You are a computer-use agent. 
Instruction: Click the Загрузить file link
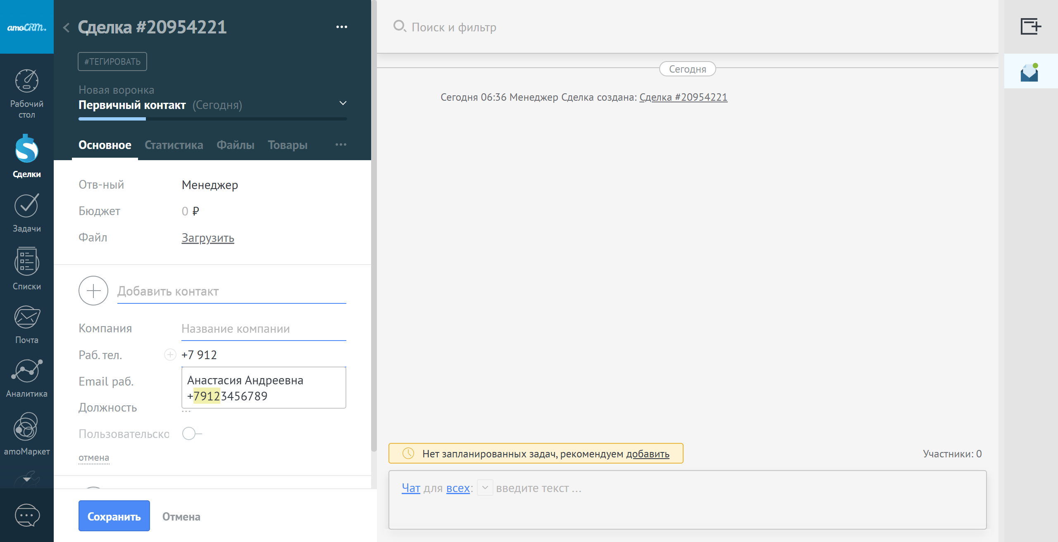point(208,238)
